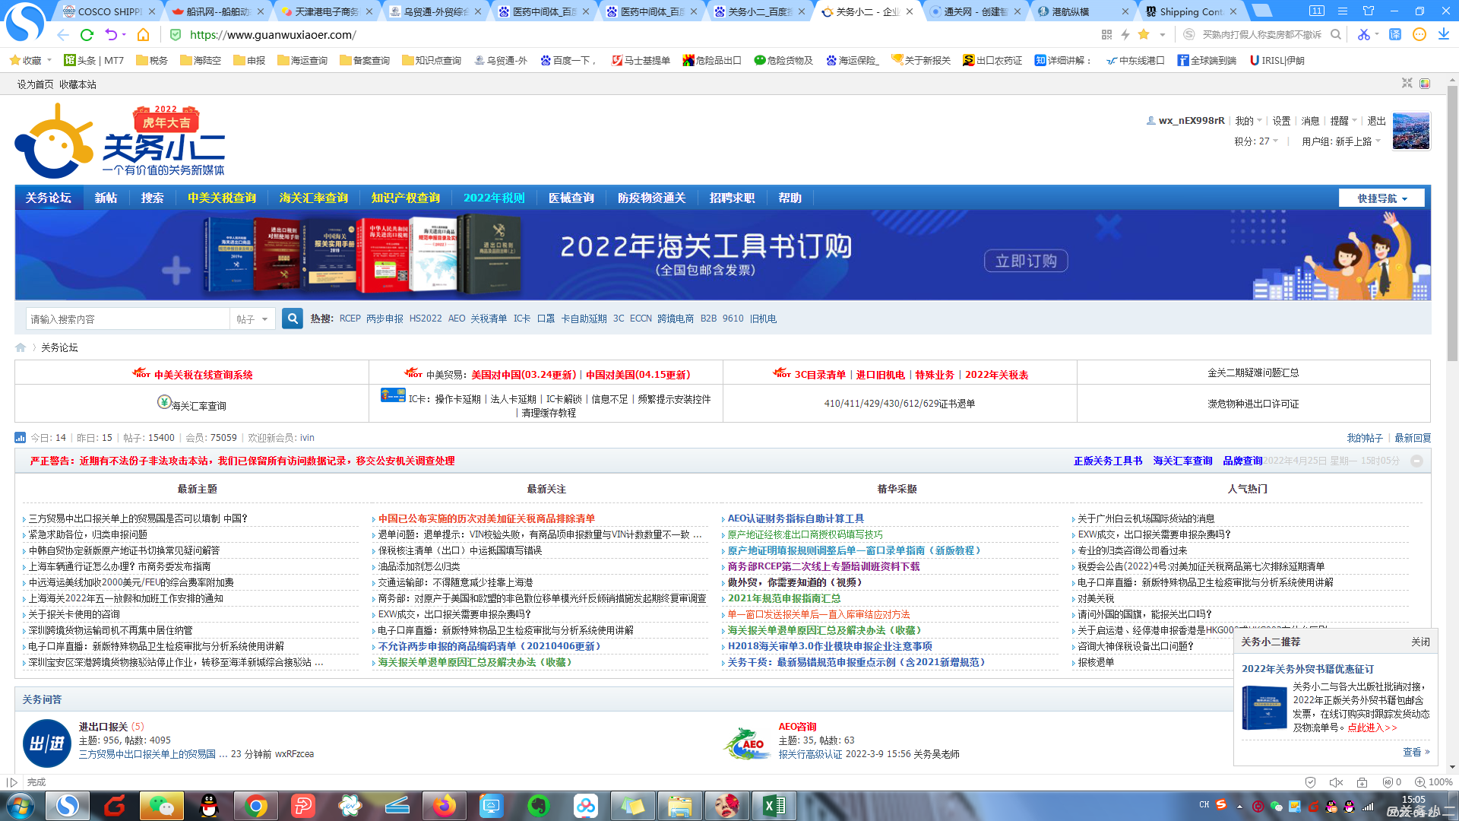Close the 关务小二推荐 popup via 关闭

point(1420,642)
